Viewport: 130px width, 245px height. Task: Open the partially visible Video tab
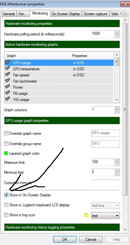tap(114, 14)
